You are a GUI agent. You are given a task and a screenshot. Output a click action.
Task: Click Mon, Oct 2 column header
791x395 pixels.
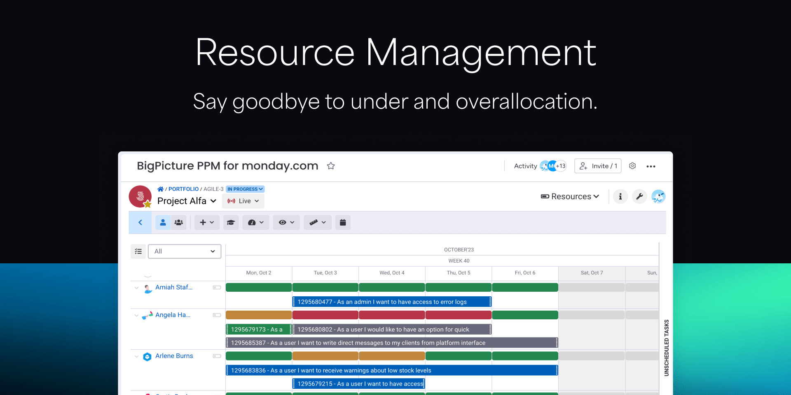(x=259, y=273)
